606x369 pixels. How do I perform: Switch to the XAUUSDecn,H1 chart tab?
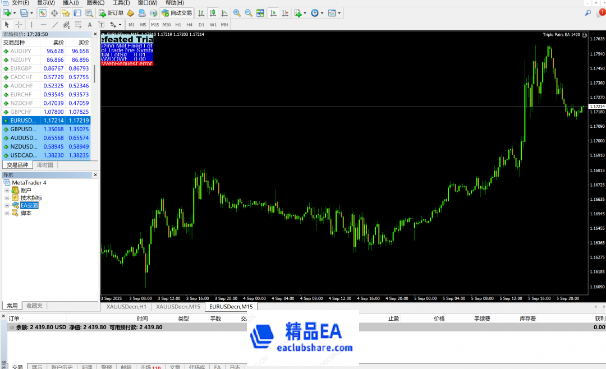(126, 307)
